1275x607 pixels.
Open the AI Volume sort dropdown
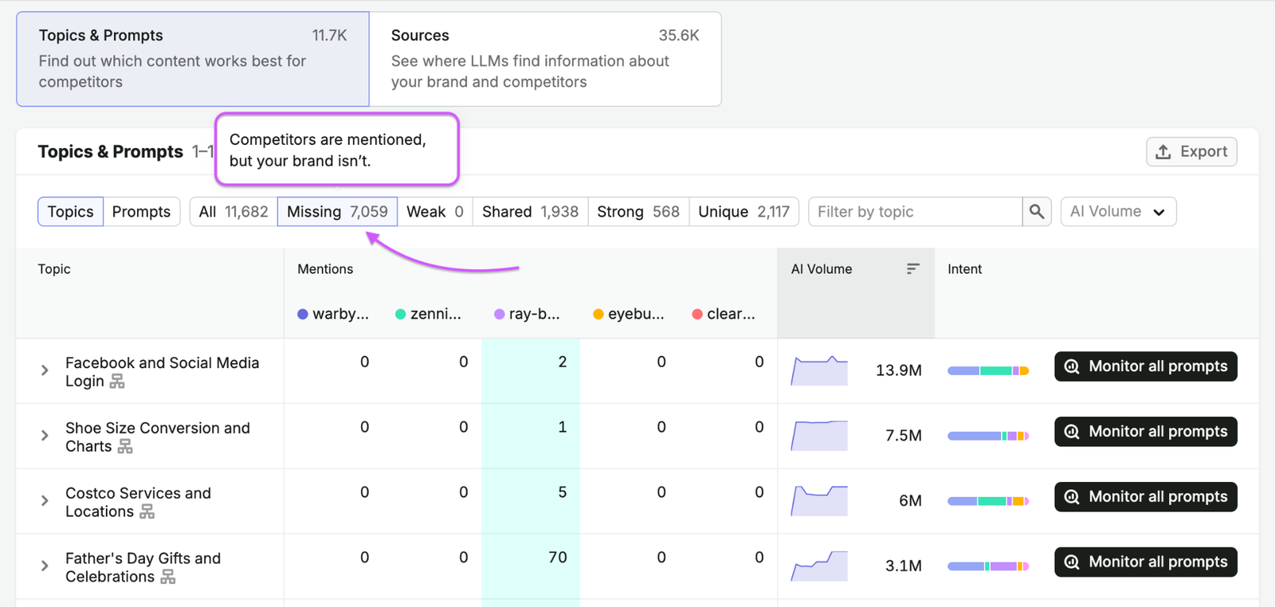point(1118,212)
